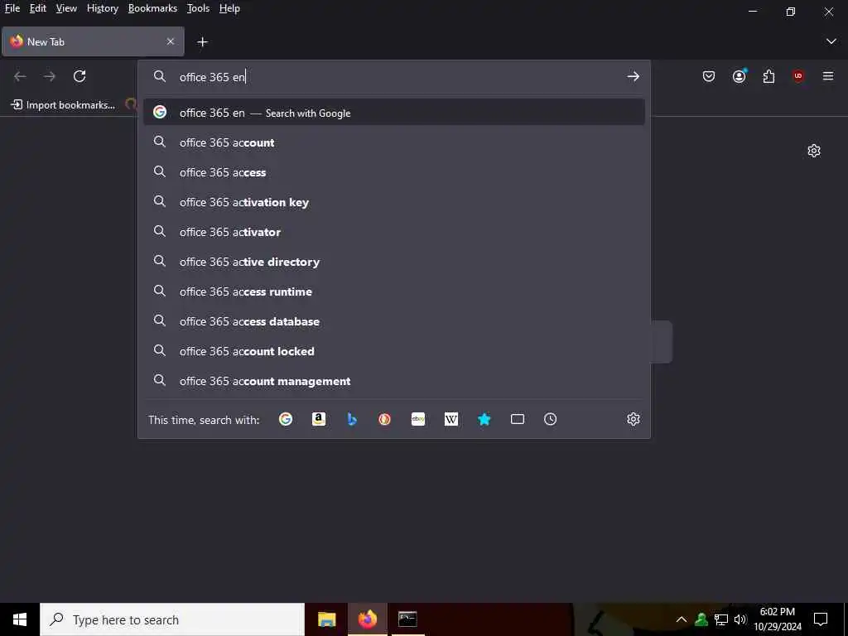Select suggestion 'office 365 access'

(393, 172)
